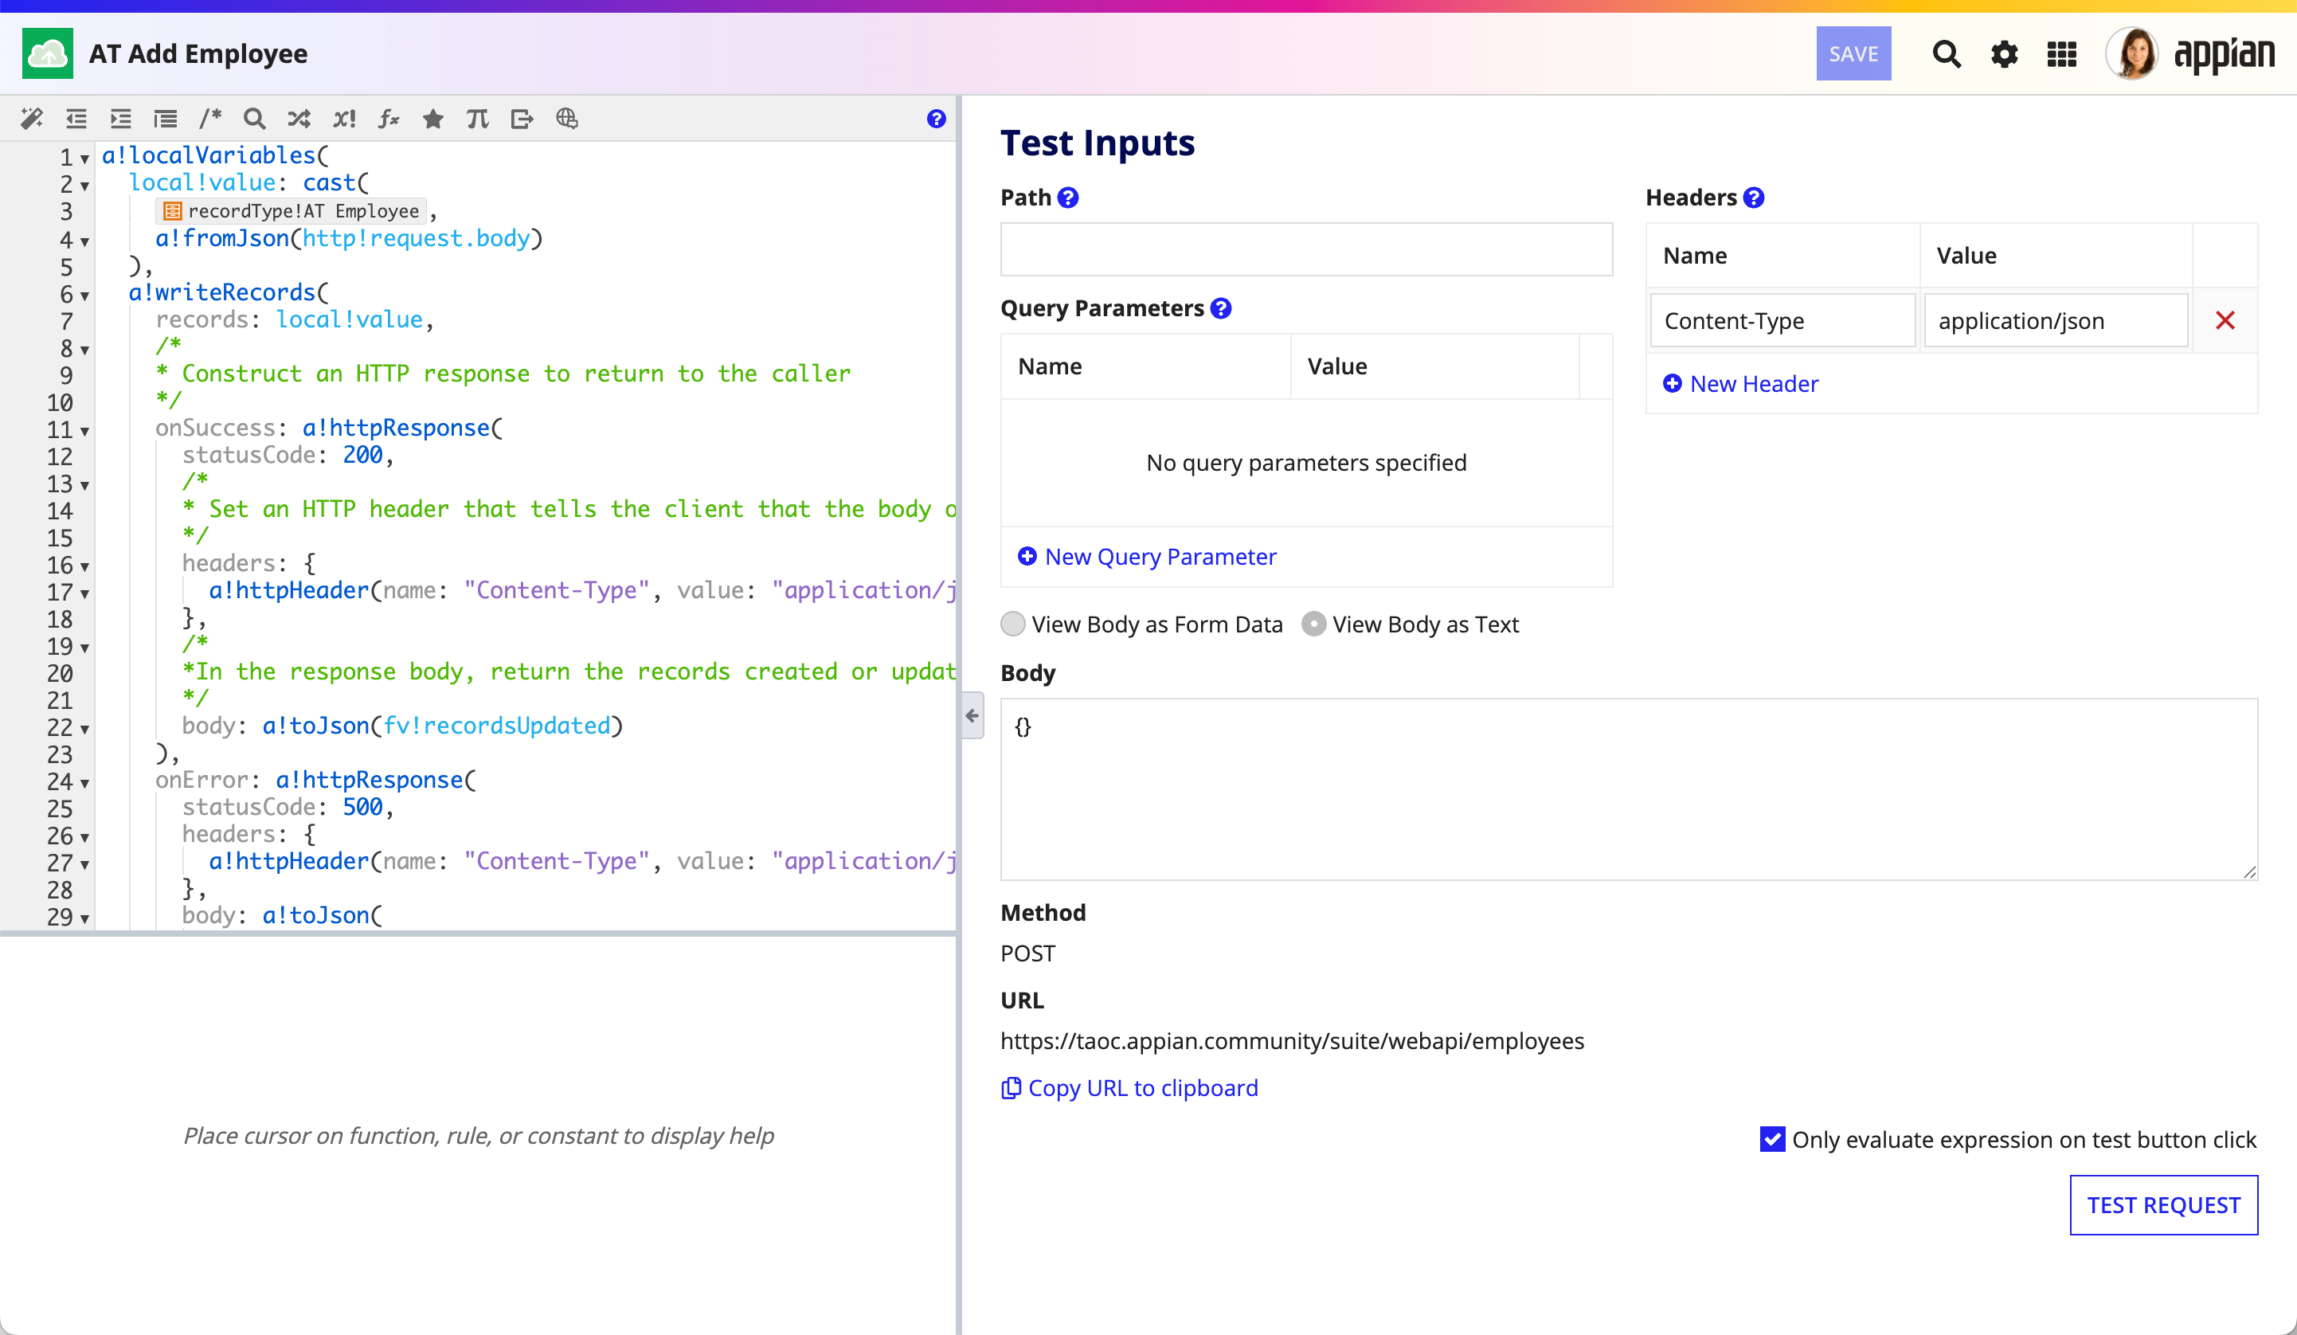Viewport: 2297px width, 1335px height.
Task: Click the SAVE button
Action: point(1853,54)
